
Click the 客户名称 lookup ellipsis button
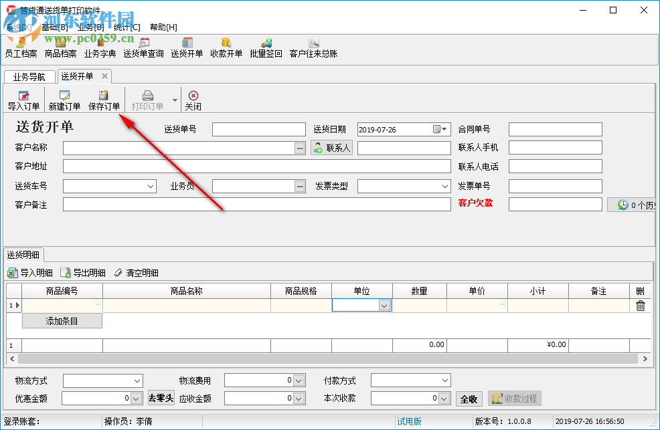pos(300,148)
